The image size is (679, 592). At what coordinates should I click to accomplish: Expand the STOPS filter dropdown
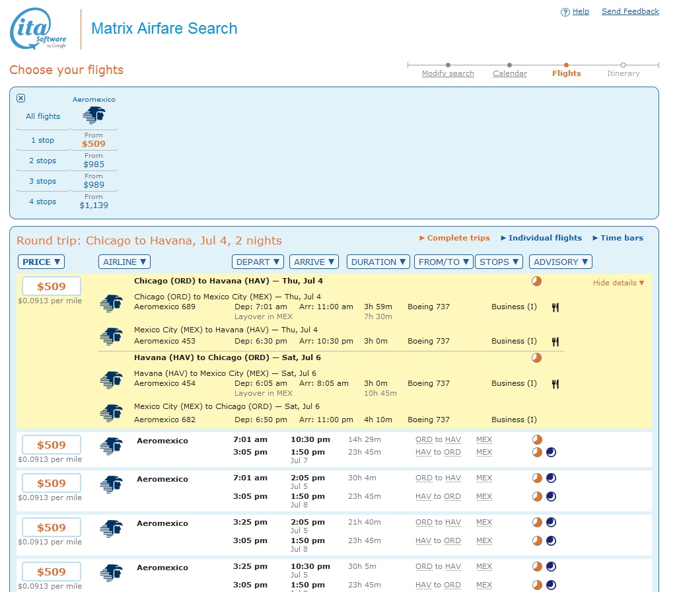499,262
